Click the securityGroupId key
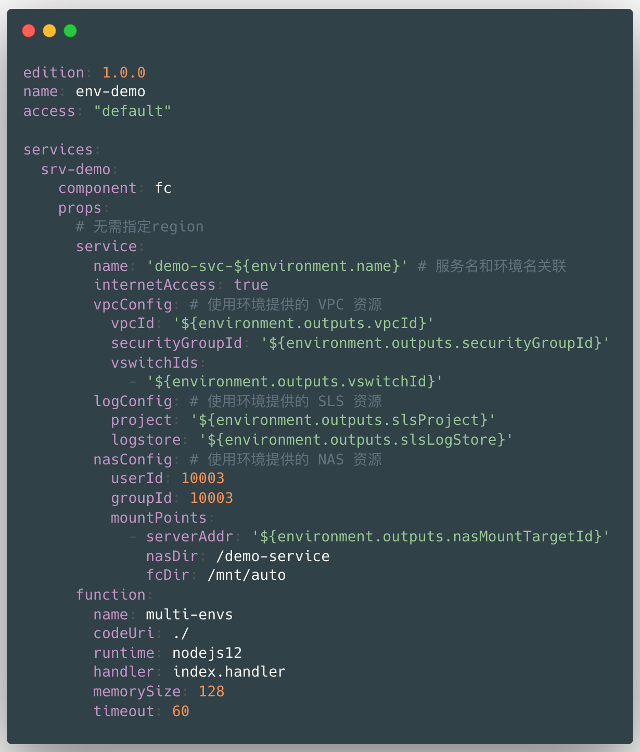This screenshot has width=640, height=752. (x=176, y=343)
